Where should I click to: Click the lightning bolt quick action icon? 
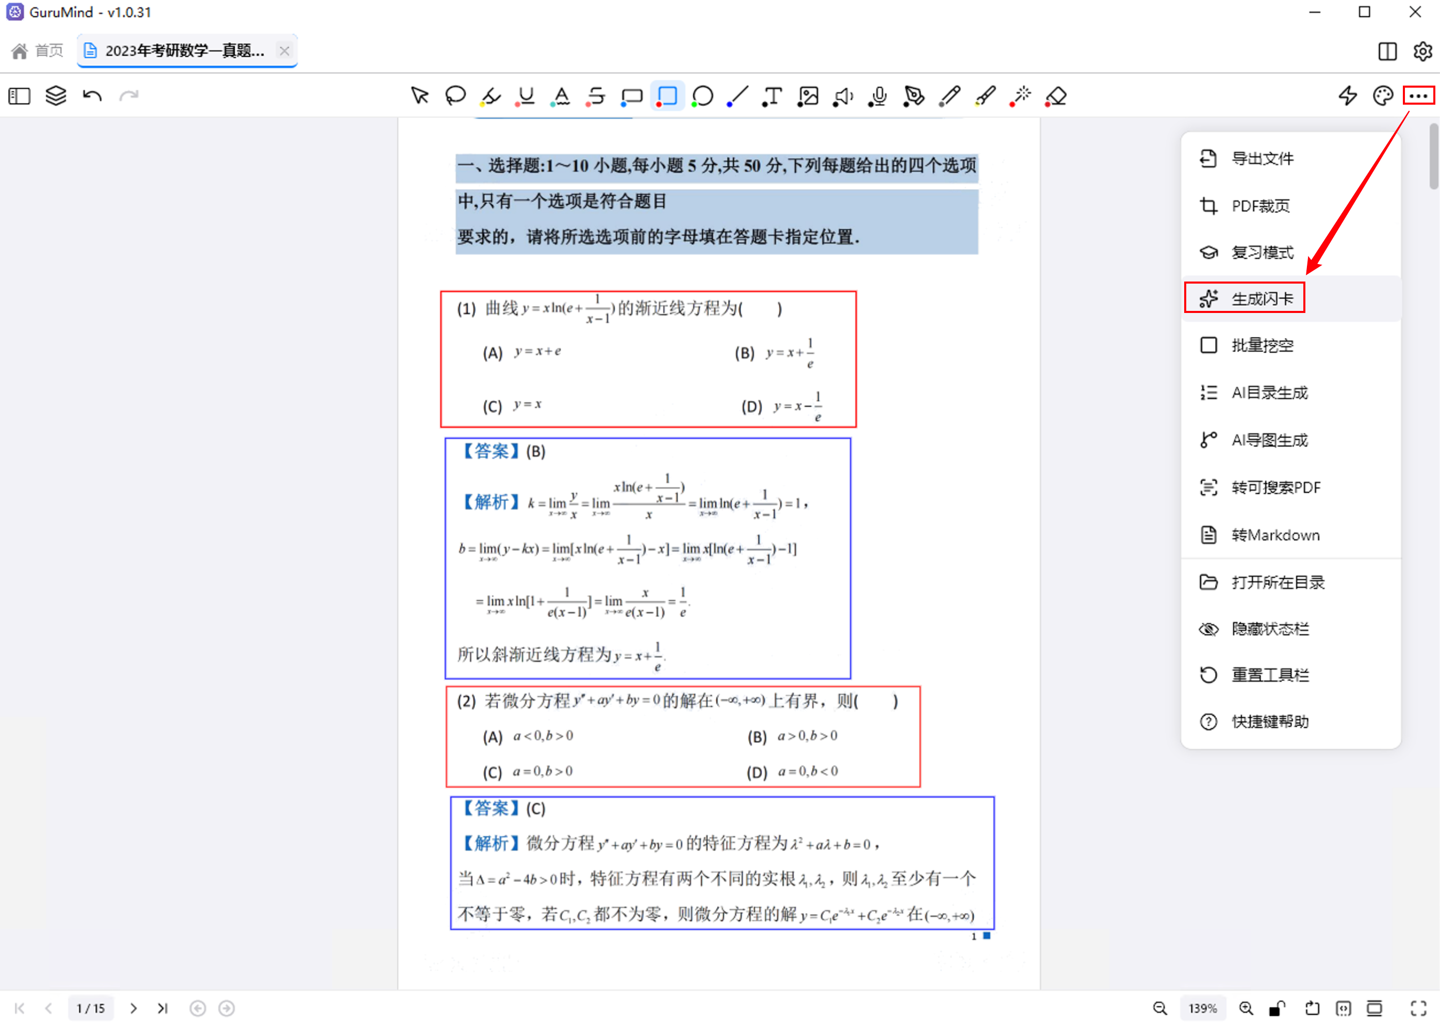(x=1347, y=96)
